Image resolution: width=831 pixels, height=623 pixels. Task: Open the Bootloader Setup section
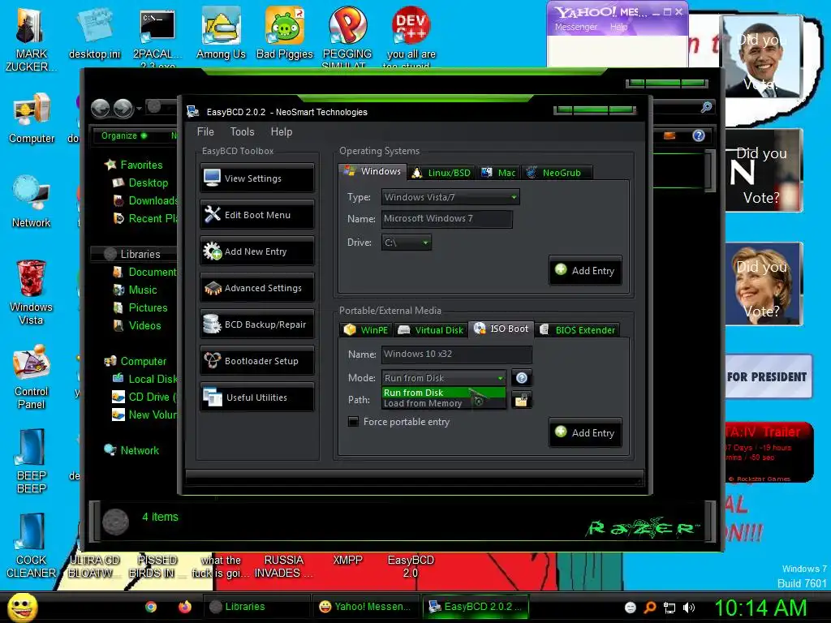(257, 361)
